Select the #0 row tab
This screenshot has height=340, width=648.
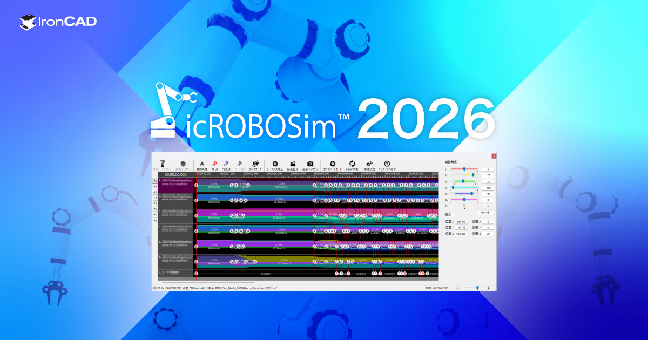tap(155, 181)
